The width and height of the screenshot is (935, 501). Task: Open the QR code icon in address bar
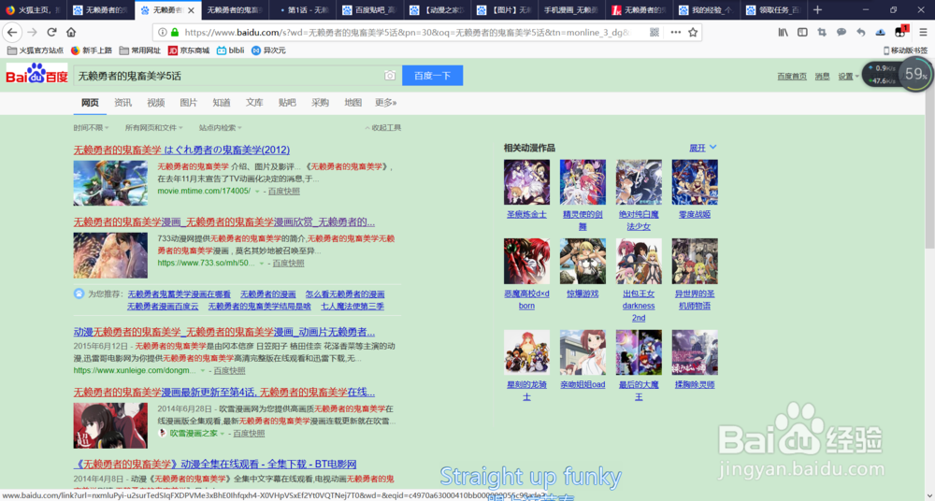point(654,32)
